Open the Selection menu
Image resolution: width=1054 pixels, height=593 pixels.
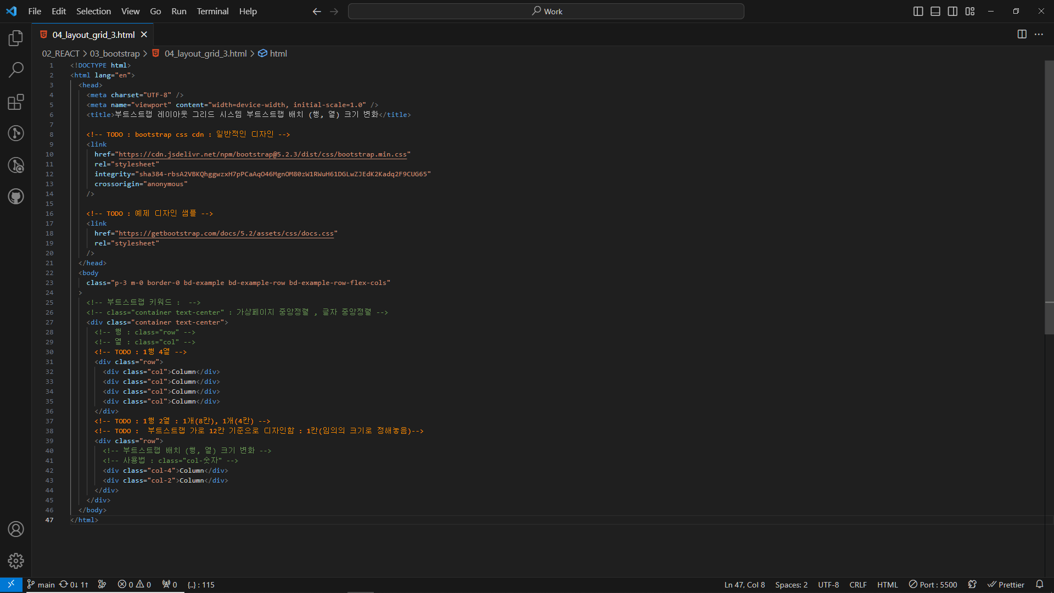tap(93, 12)
